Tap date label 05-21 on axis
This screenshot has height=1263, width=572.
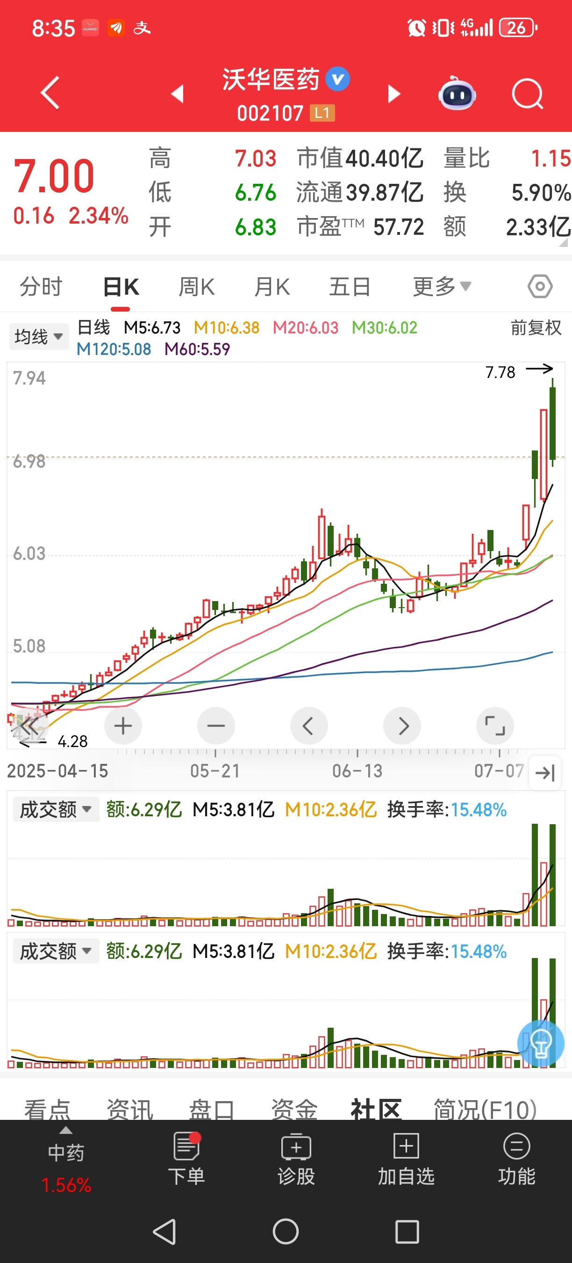point(215,771)
